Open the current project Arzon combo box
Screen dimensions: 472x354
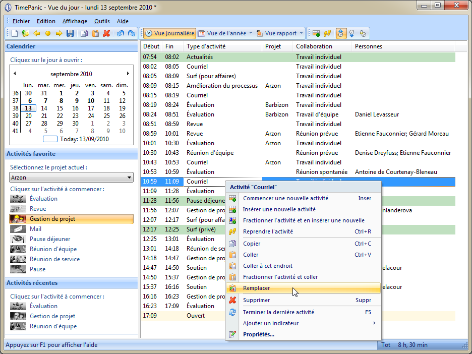coord(71,178)
